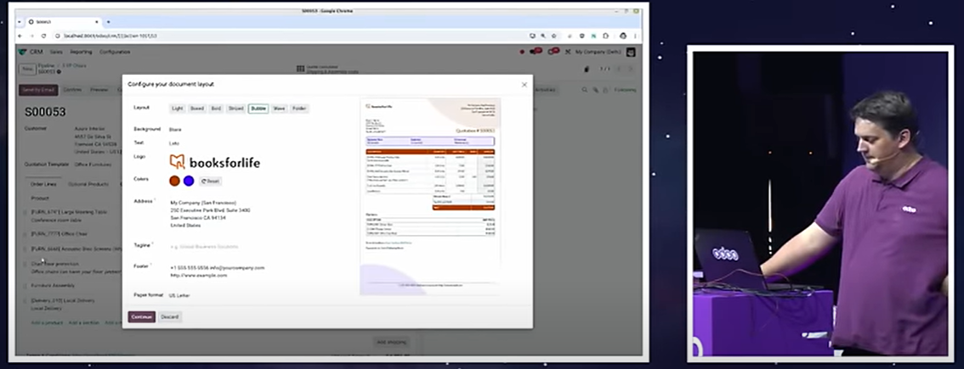Go to the previous record with pager arrow

click(x=619, y=69)
